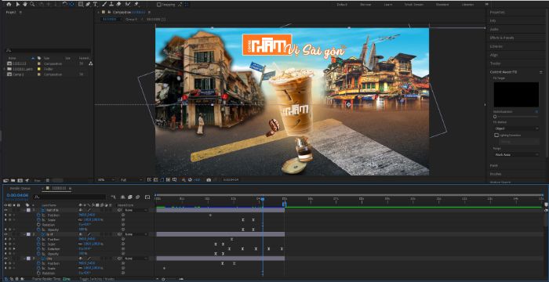Select the Zoom magnifier tool
This screenshot has height=282, width=549.
[x=32, y=4]
